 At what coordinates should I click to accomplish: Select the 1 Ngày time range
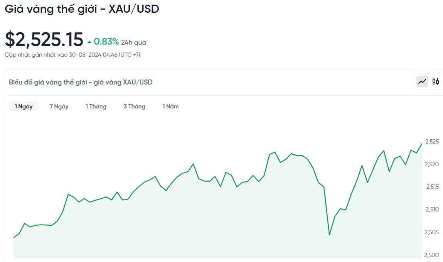point(24,106)
